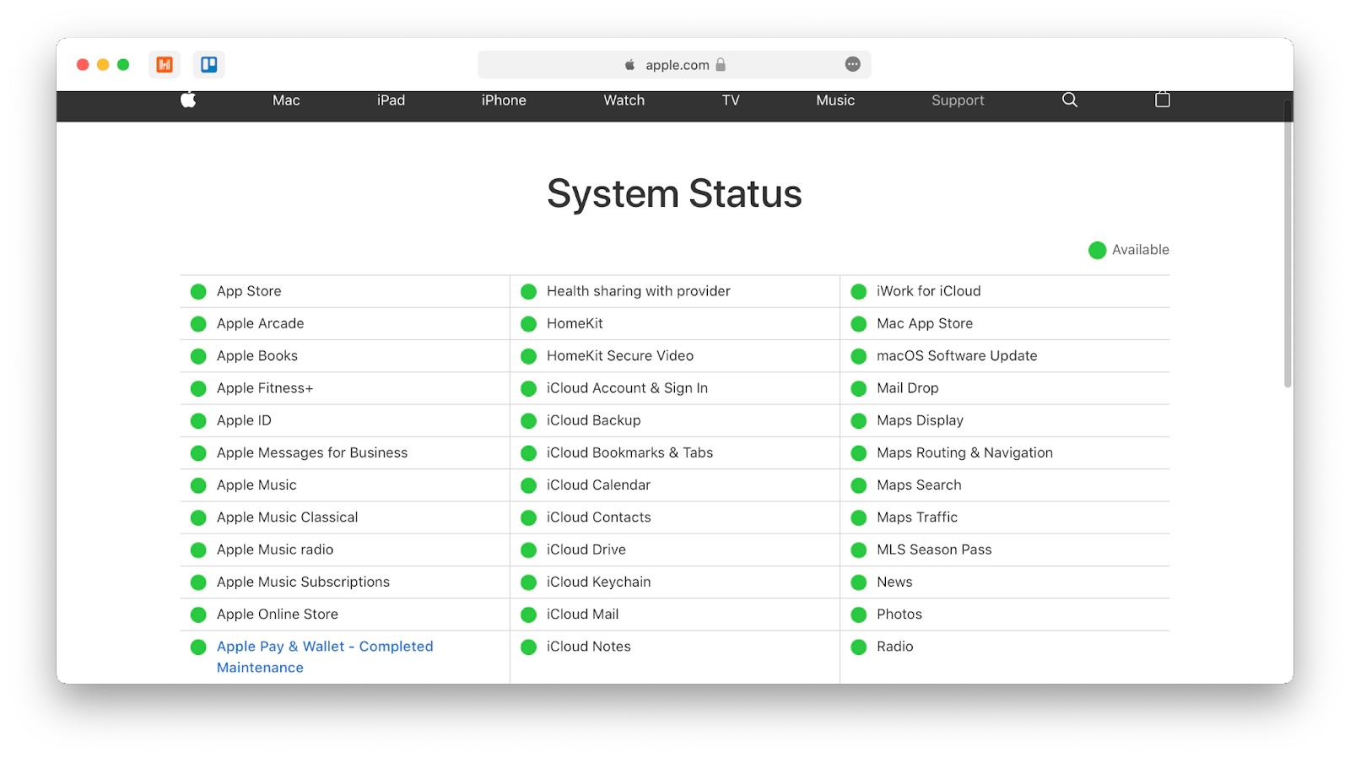Select iCloud Contacts text
The height and width of the screenshot is (758, 1350).
(x=599, y=517)
